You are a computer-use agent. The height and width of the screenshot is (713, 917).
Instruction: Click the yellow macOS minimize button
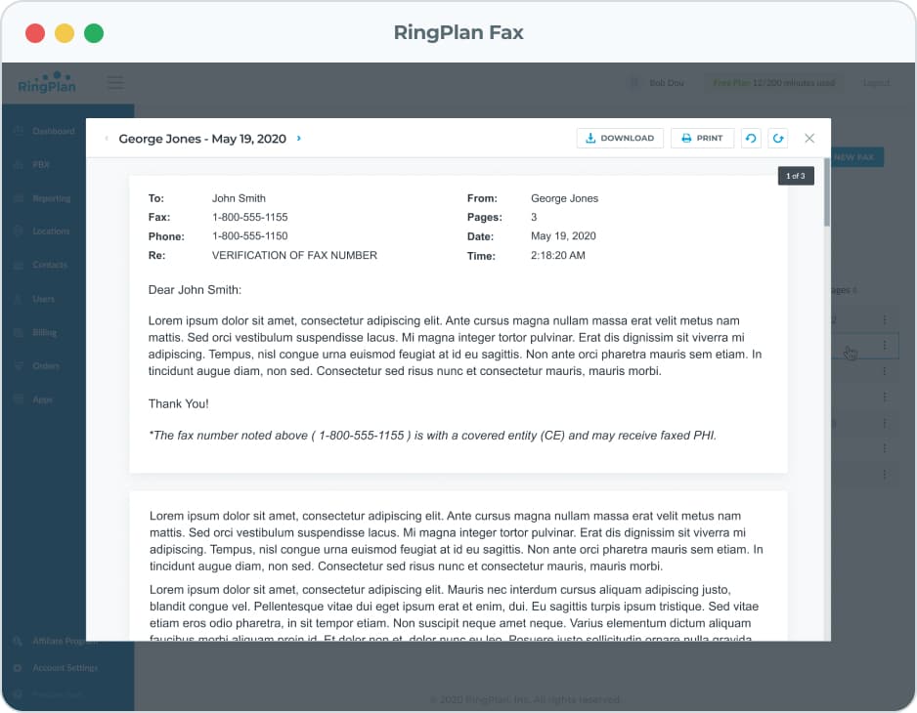tap(65, 33)
